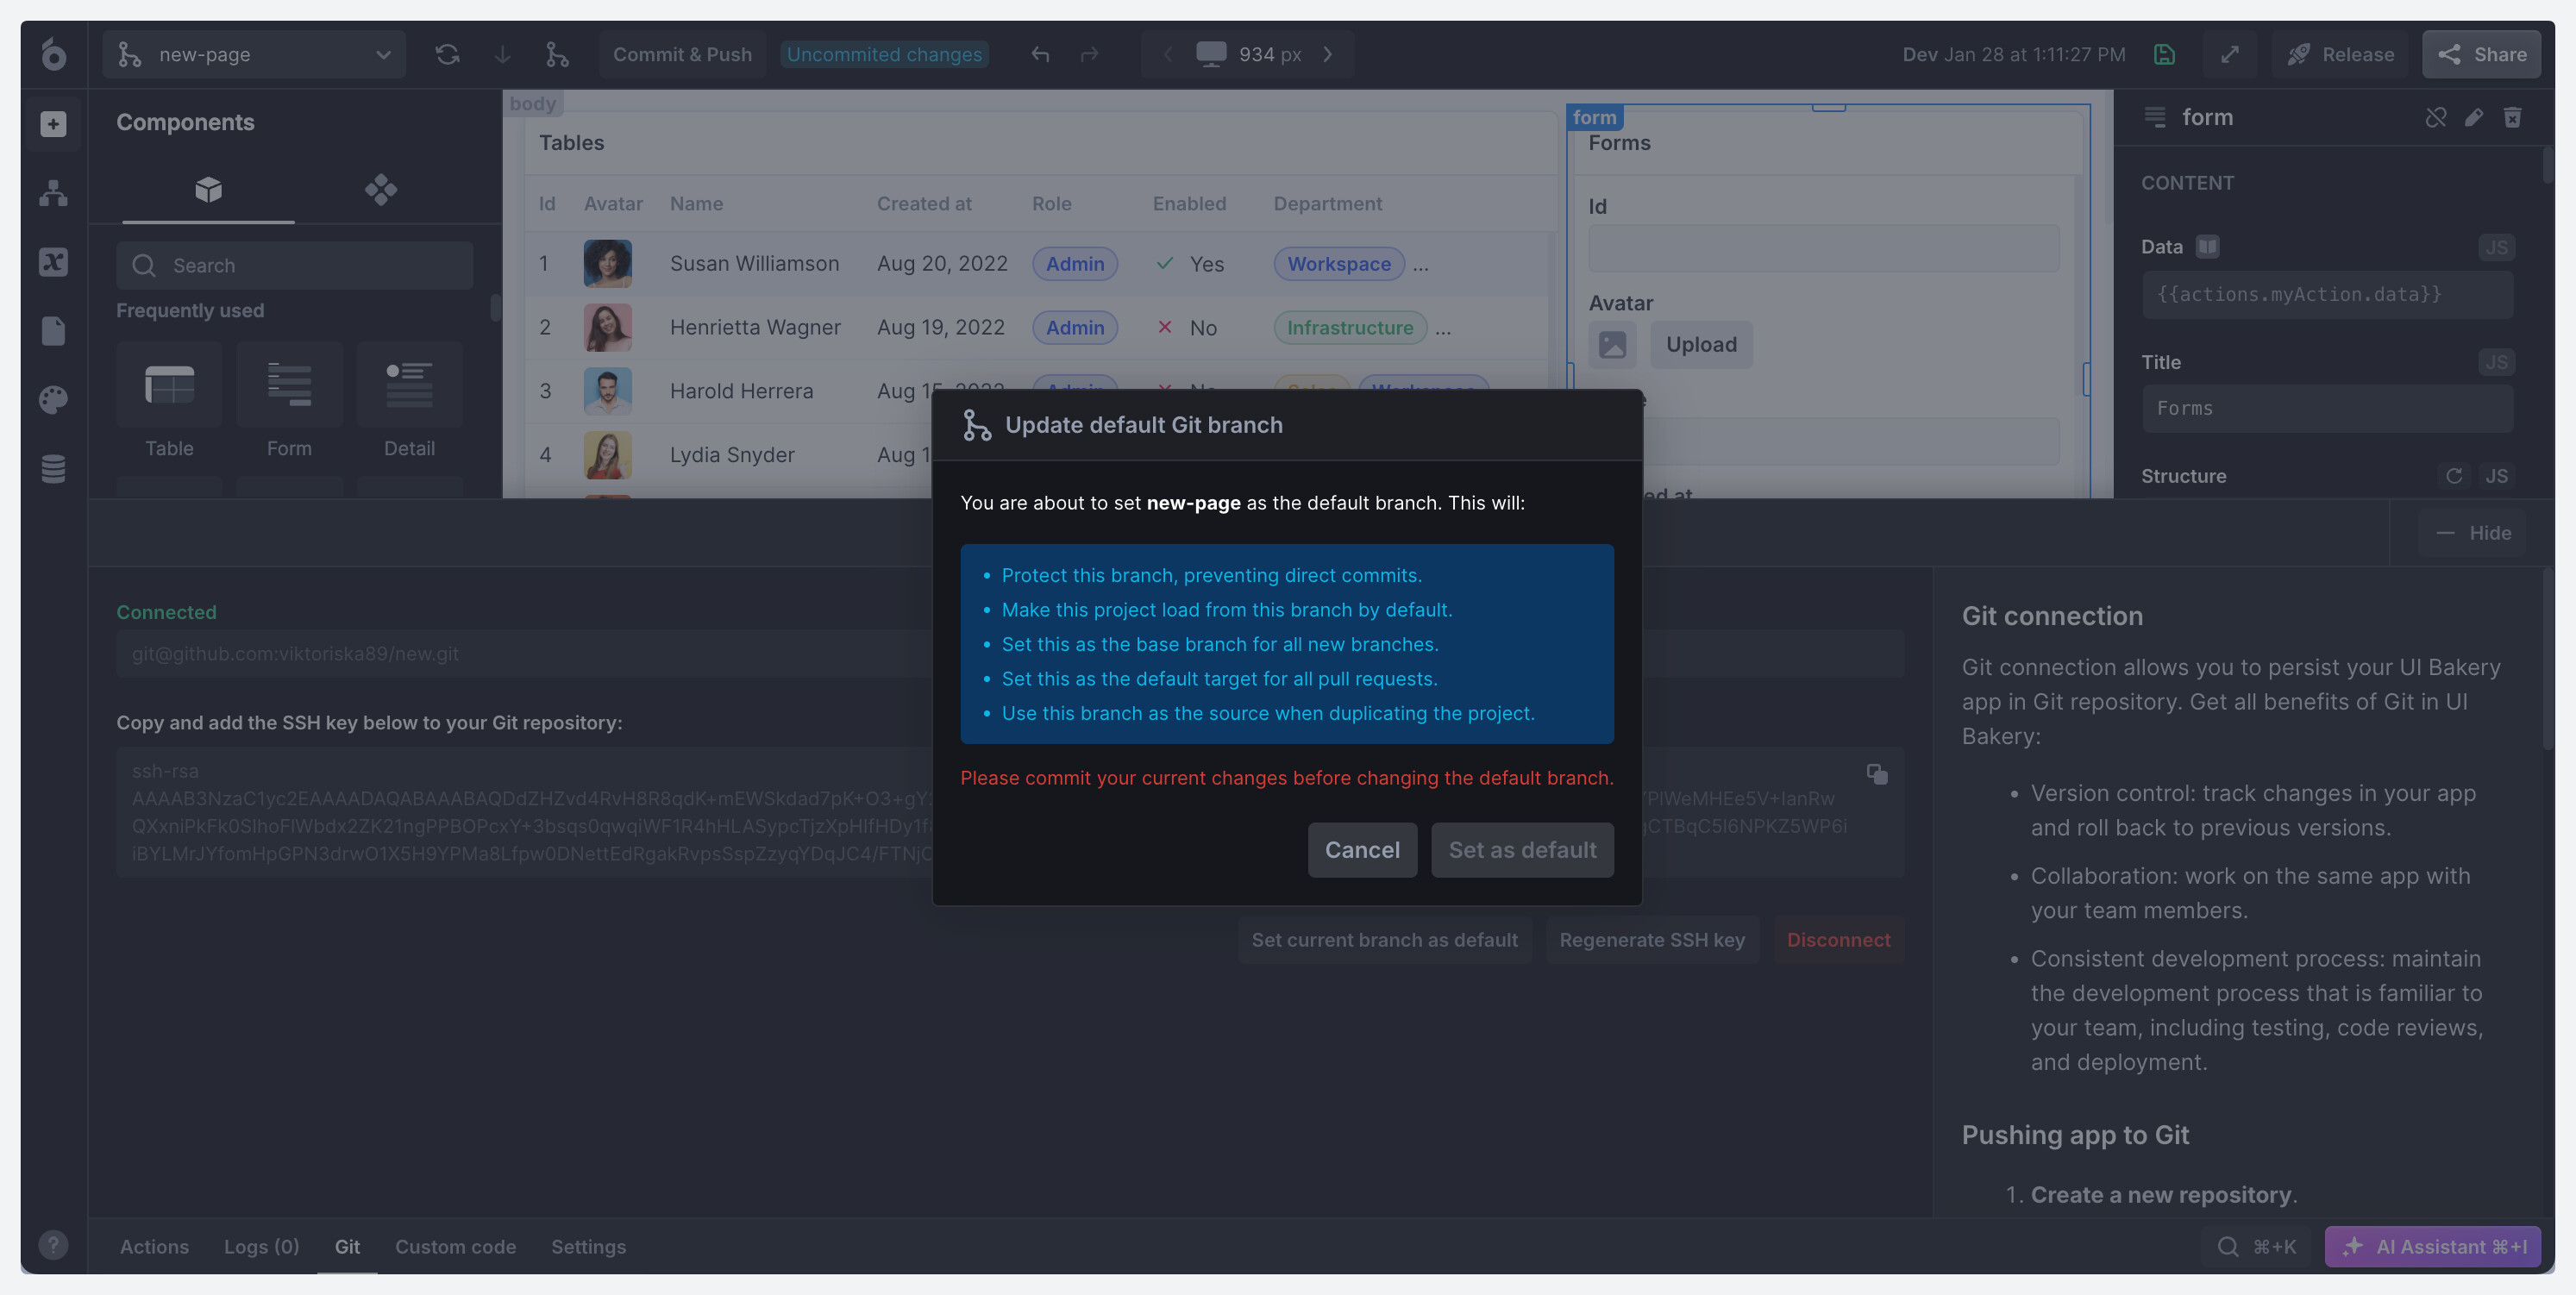
Task: Click the Share button
Action: pos(2481,54)
